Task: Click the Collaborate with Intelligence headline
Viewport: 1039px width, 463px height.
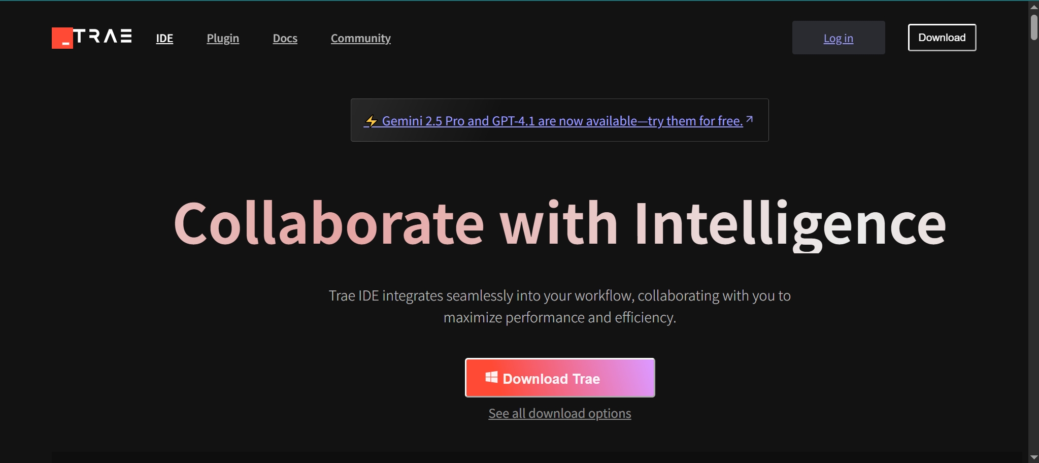Action: point(559,223)
